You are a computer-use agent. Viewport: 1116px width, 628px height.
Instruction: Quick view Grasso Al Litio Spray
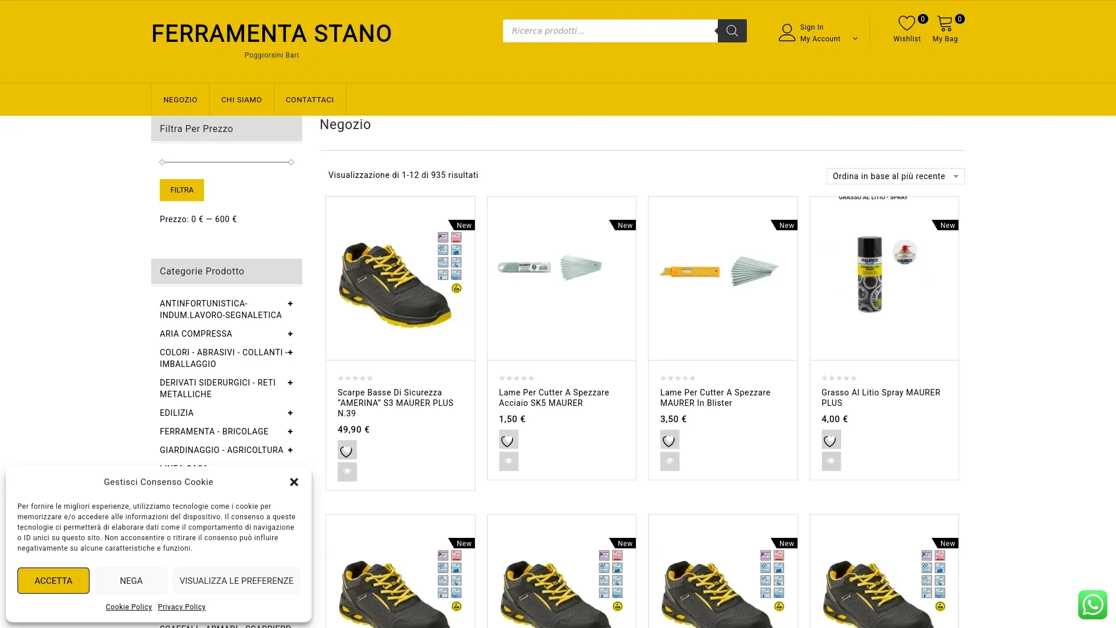click(x=831, y=461)
